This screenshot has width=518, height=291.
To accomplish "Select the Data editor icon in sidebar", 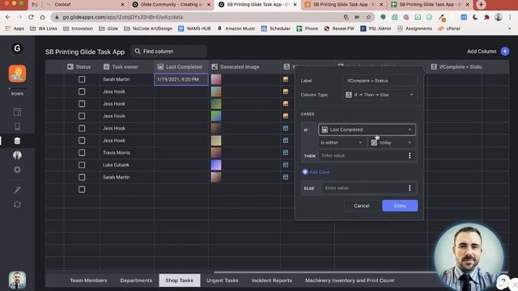I will pyautogui.click(x=17, y=141).
